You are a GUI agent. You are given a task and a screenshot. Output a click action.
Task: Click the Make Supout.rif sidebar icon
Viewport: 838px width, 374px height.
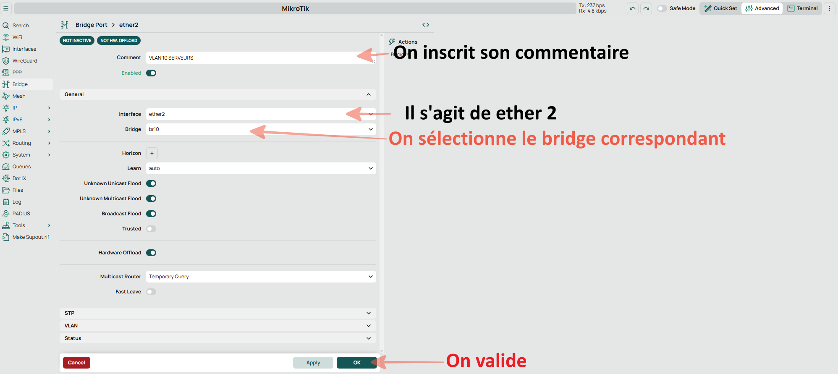coord(6,237)
